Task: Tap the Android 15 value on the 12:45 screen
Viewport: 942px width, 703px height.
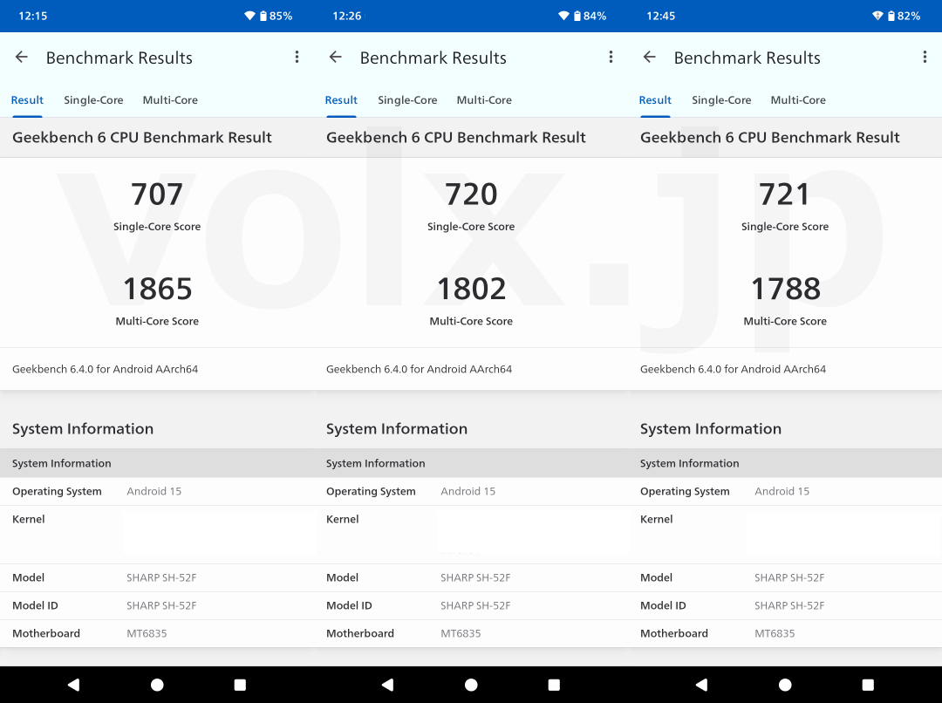Action: point(782,491)
